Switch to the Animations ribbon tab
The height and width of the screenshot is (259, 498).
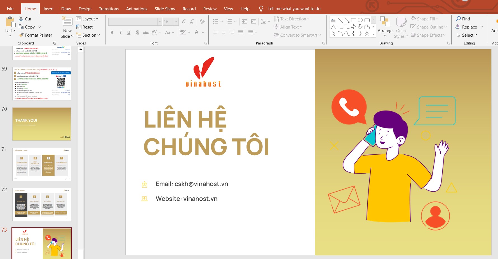pyautogui.click(x=137, y=9)
